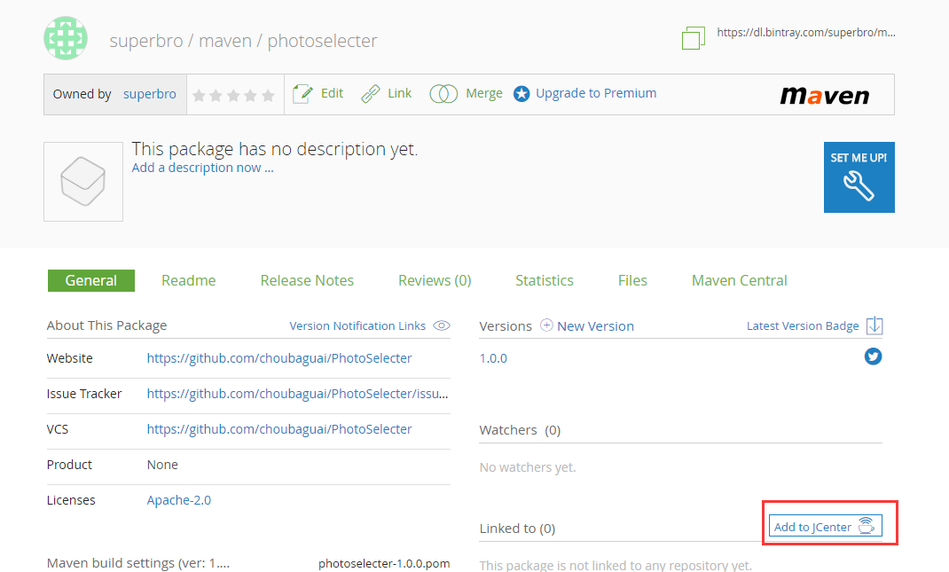Click the Merge text link
Viewport: 949px width, 572px height.
coord(484,94)
